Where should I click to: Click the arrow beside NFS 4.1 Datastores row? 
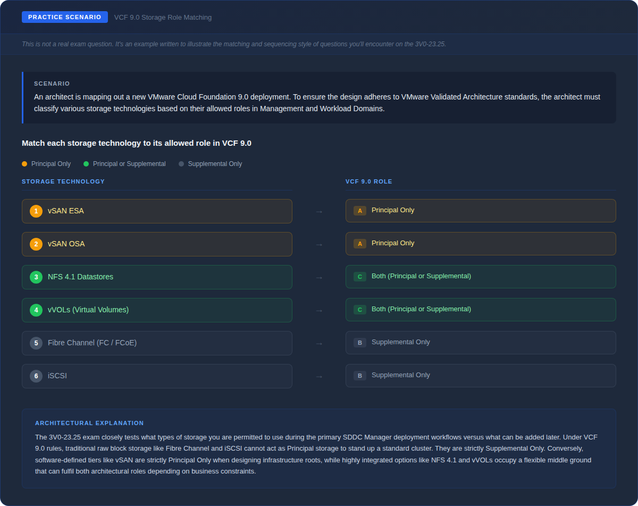click(319, 278)
